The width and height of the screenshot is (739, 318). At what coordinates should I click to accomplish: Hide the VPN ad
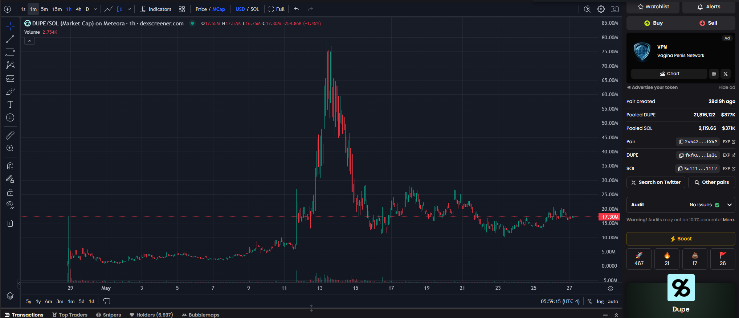pos(727,87)
